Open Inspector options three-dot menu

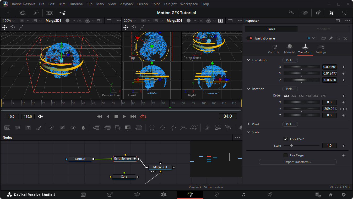pyautogui.click(x=347, y=21)
